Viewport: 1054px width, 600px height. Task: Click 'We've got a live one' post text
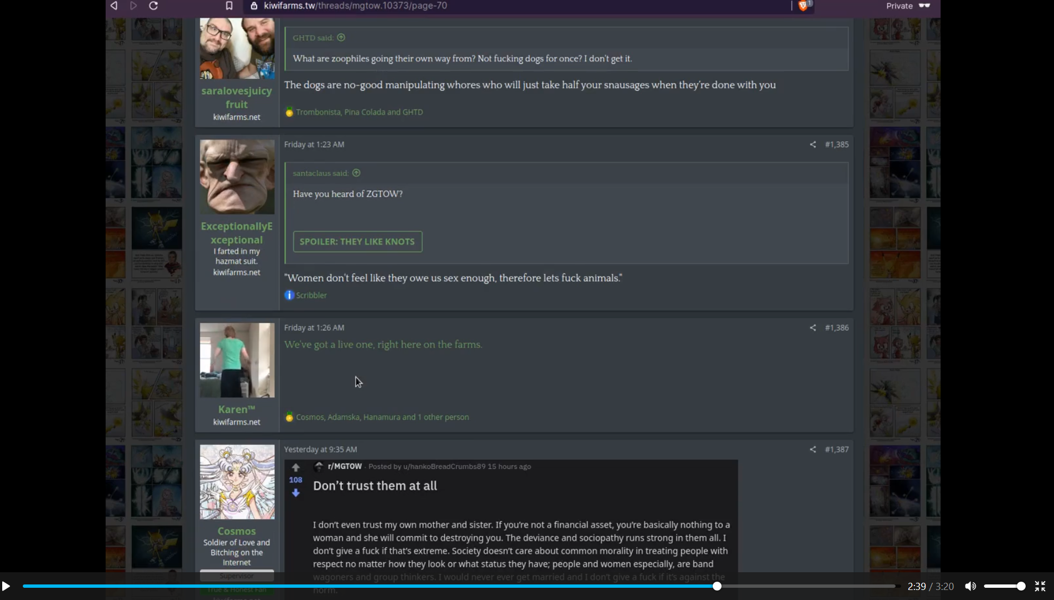[x=383, y=344]
